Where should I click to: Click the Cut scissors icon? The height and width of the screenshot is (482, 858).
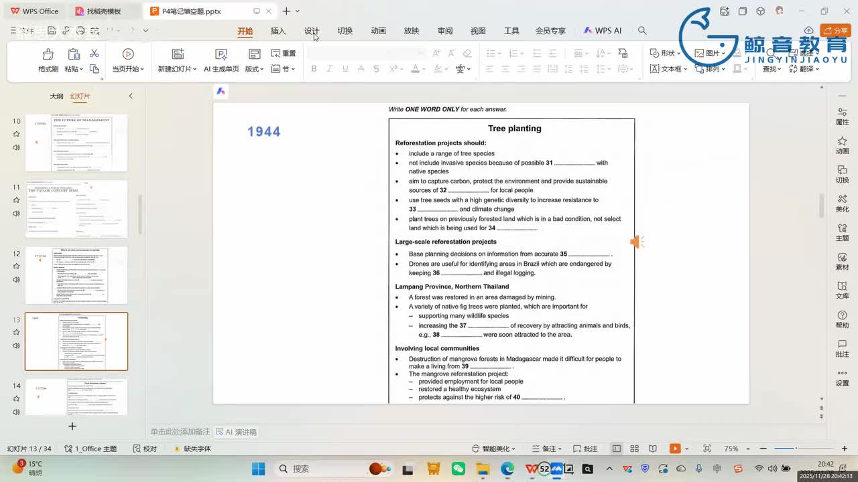coord(94,54)
